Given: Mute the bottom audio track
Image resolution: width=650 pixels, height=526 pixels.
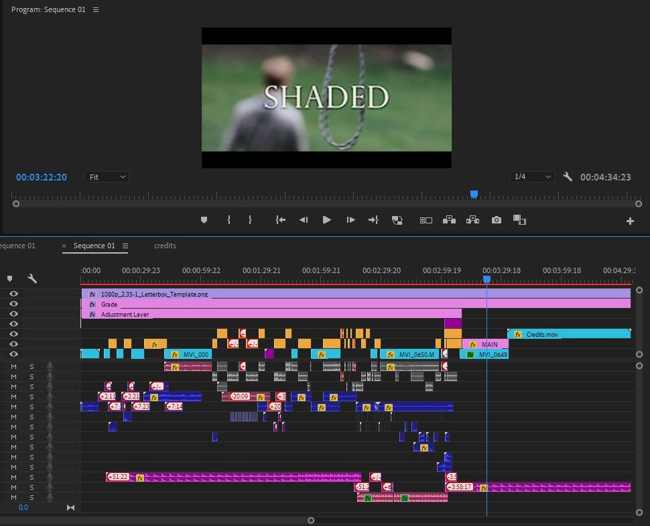Looking at the screenshot, I should (13, 497).
